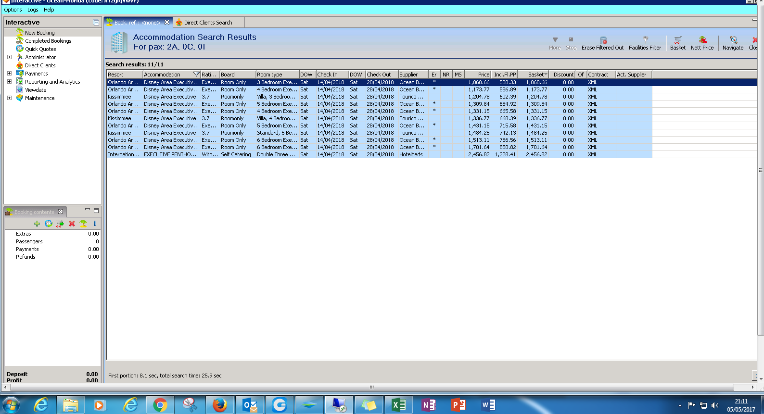Image resolution: width=764 pixels, height=414 pixels.
Task: Click the Refunds row in Booking contents
Action: 52,257
